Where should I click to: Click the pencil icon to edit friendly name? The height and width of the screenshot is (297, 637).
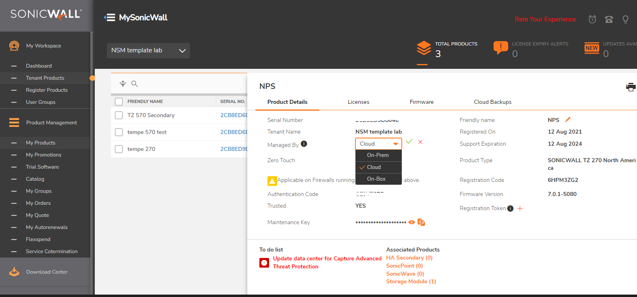click(x=568, y=120)
